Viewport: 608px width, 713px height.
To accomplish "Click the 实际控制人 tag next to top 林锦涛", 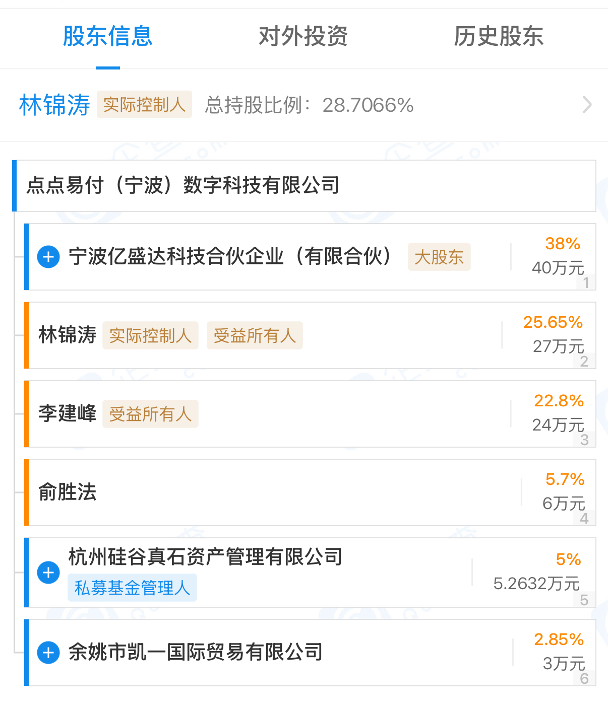I will coord(145,104).
